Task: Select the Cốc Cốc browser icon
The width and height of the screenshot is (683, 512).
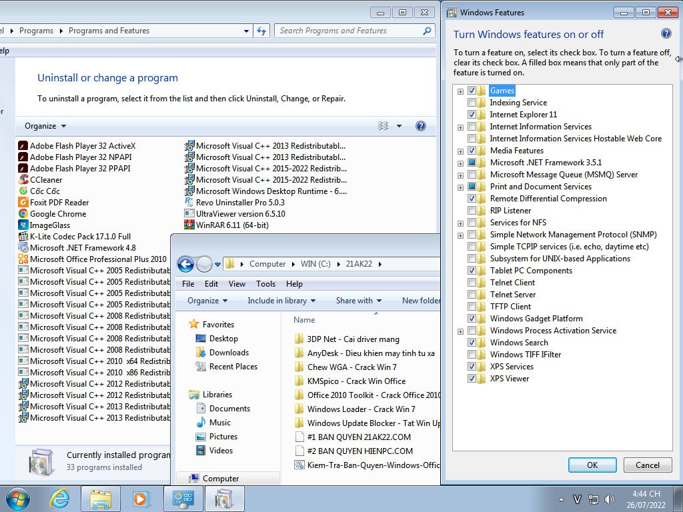Action: coord(23,191)
